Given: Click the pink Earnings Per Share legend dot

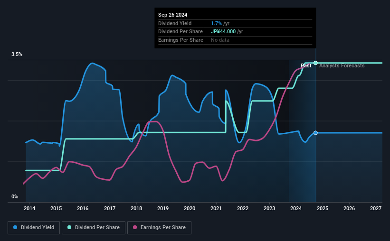Looking at the screenshot, I should 135,227.
